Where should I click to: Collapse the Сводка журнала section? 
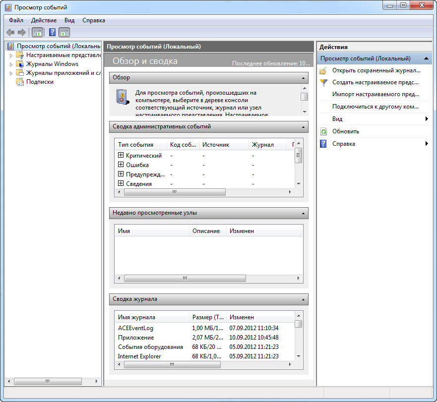pyautogui.click(x=303, y=299)
